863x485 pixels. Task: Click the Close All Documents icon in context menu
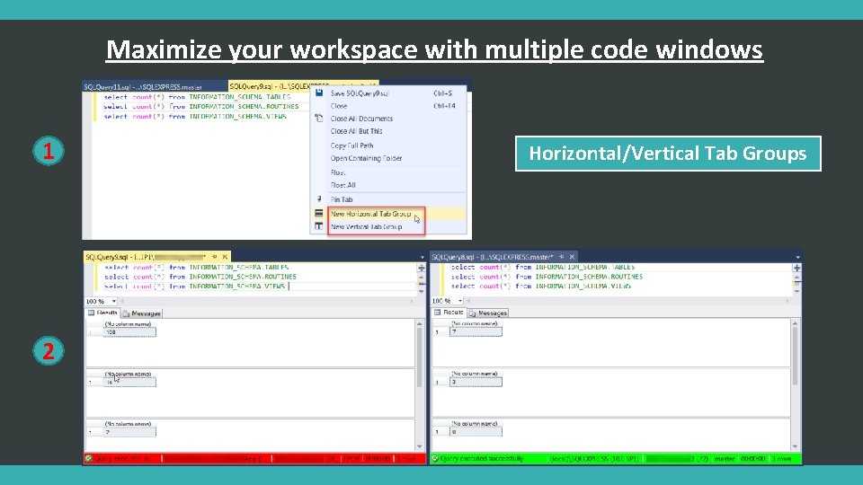pos(318,119)
